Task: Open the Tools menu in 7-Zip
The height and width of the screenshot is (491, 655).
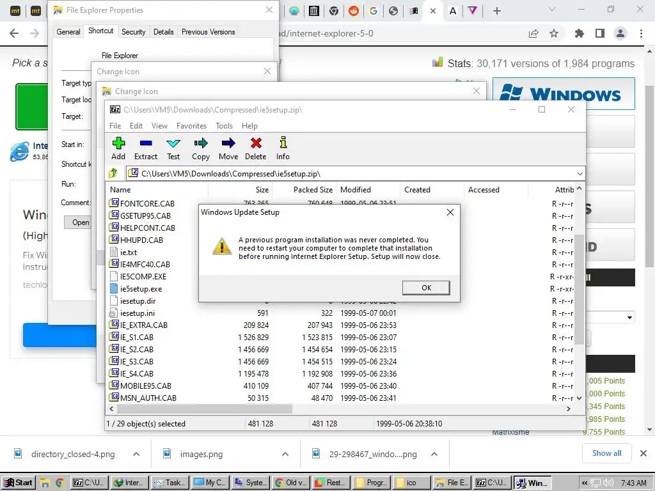Action: [224, 126]
